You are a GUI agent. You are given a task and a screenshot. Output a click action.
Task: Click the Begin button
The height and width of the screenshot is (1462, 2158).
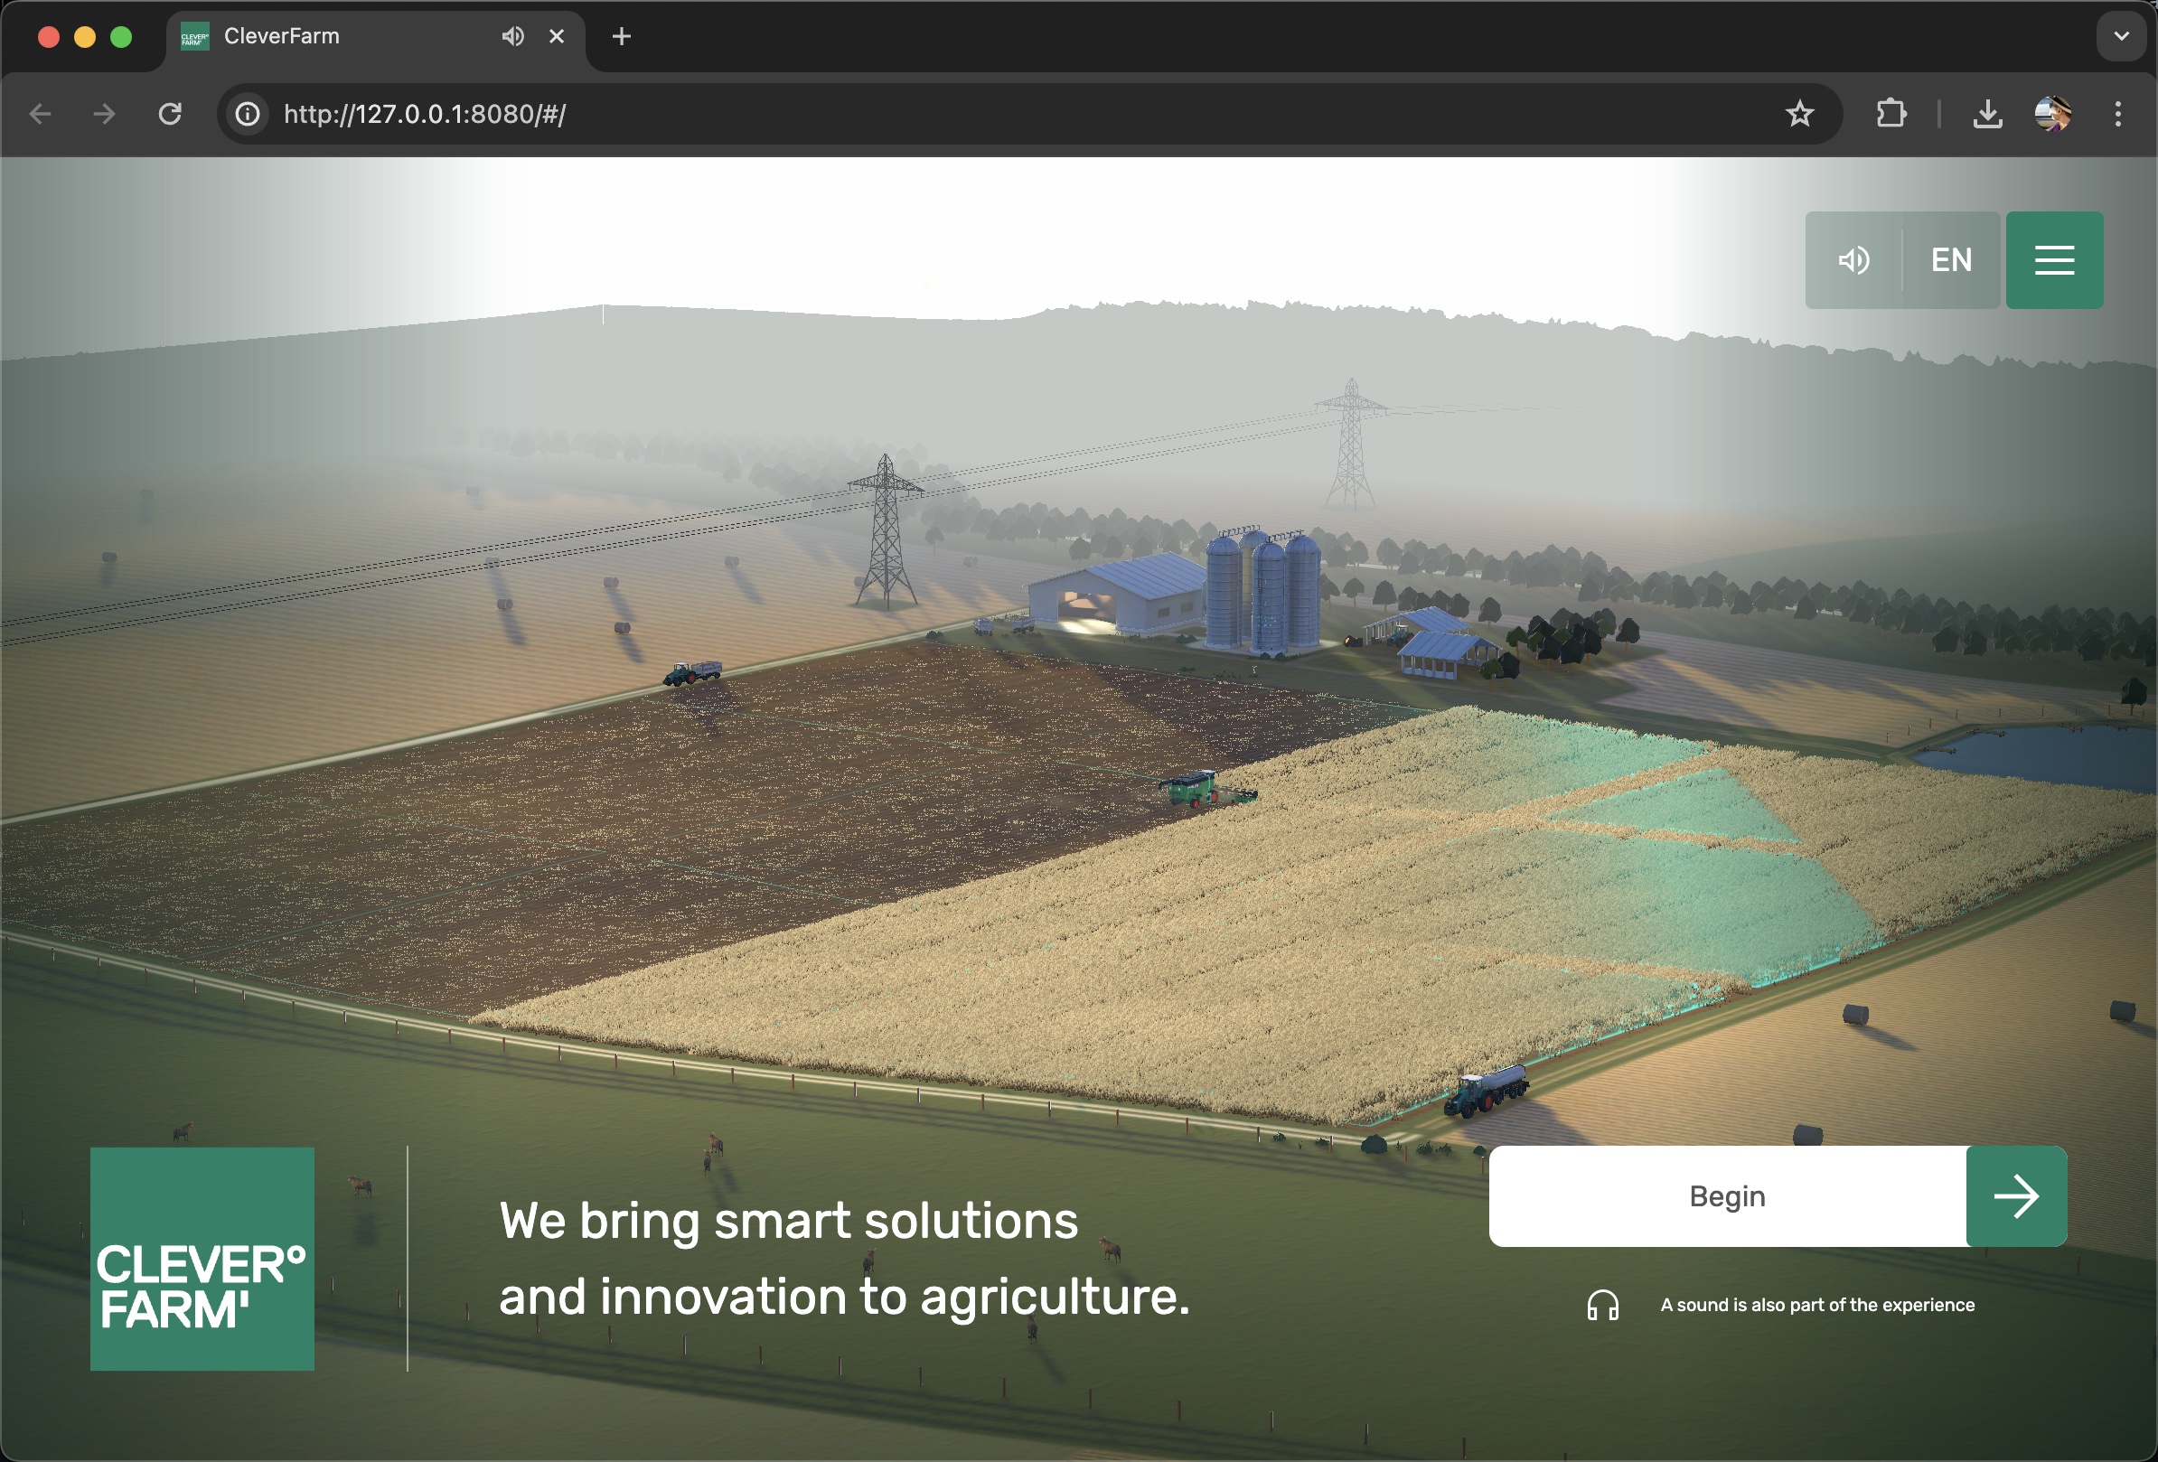[1727, 1196]
